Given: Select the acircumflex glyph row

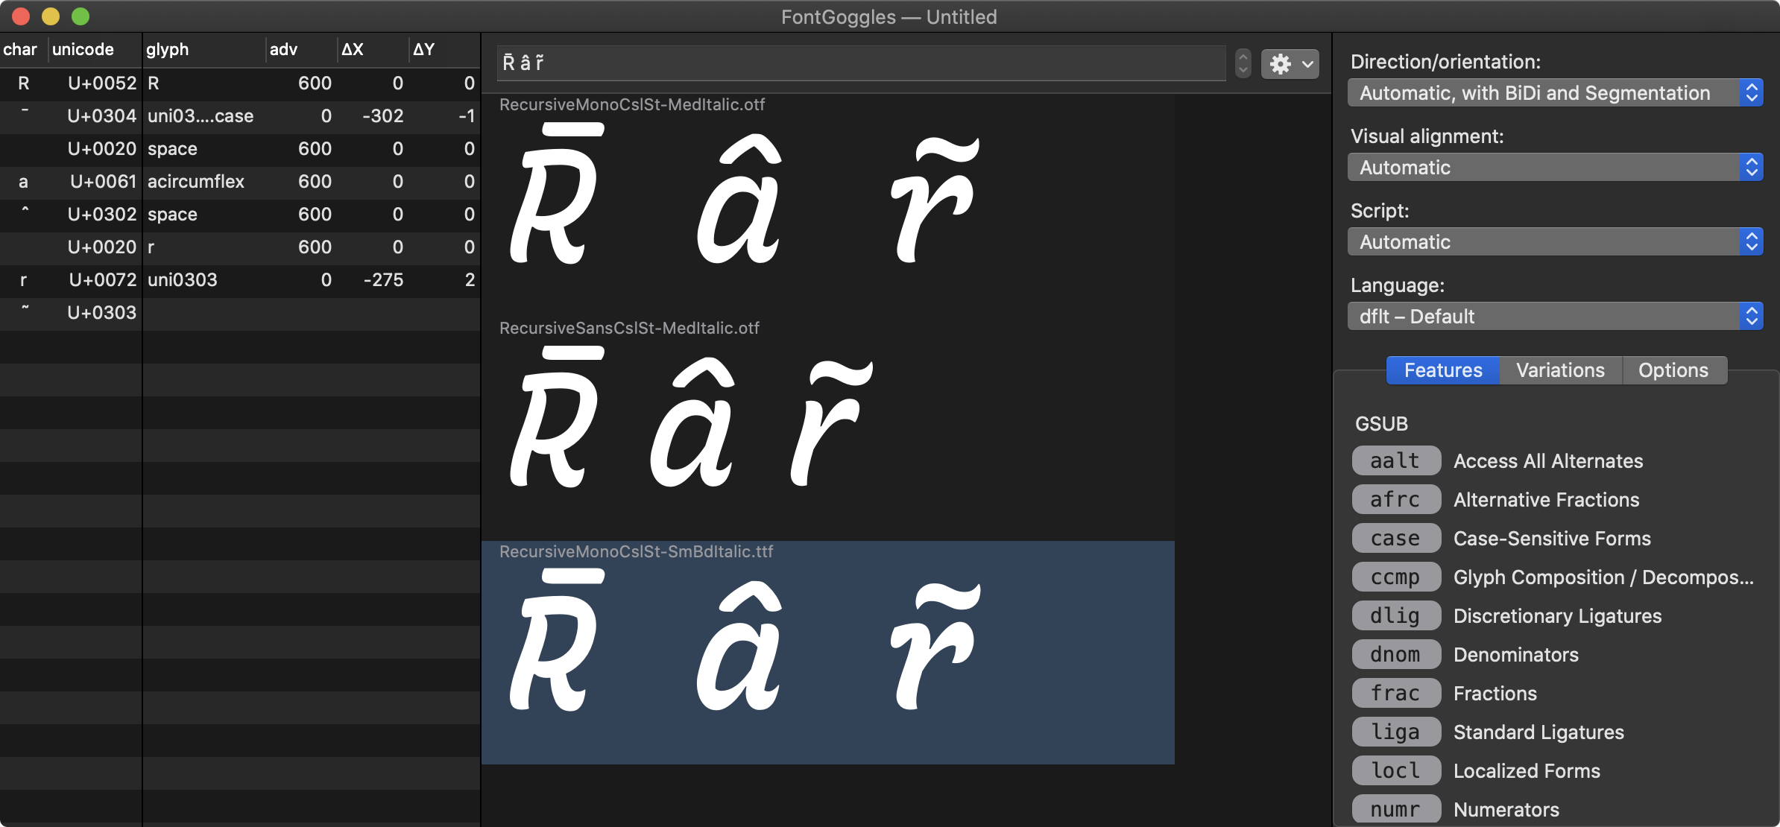Looking at the screenshot, I should click(312, 182).
